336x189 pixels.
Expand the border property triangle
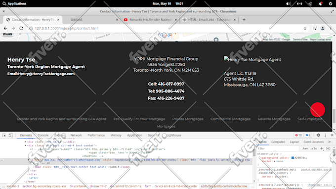click(275, 161)
